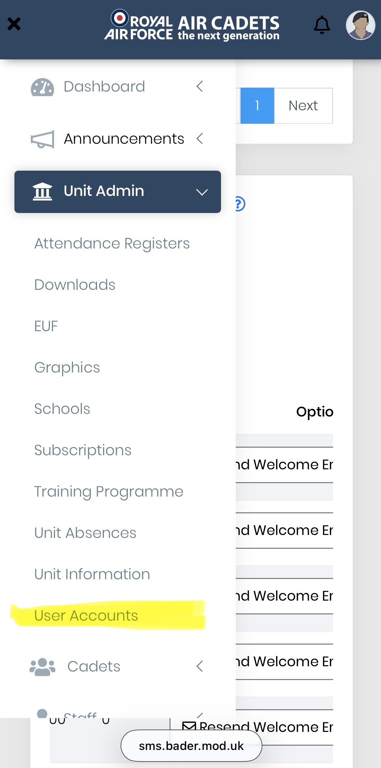The width and height of the screenshot is (381, 768).
Task: Close the side menu with X icon
Action: (14, 24)
